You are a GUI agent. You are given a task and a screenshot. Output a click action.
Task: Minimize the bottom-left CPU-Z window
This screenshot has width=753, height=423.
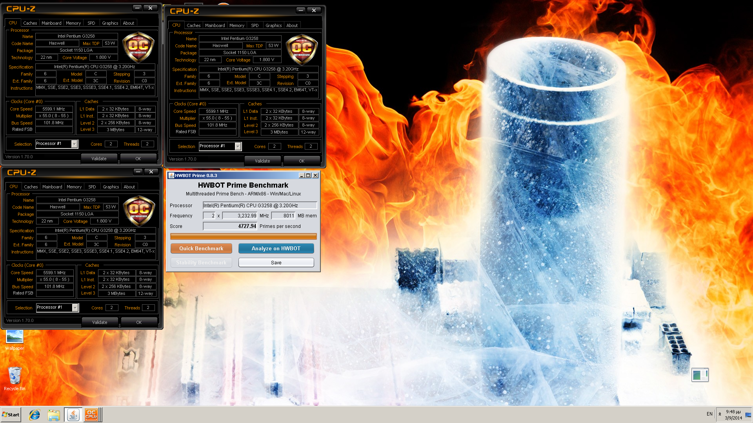click(138, 172)
